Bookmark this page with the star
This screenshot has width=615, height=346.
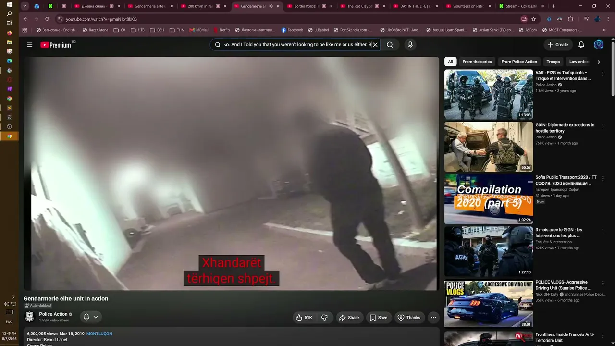534,19
